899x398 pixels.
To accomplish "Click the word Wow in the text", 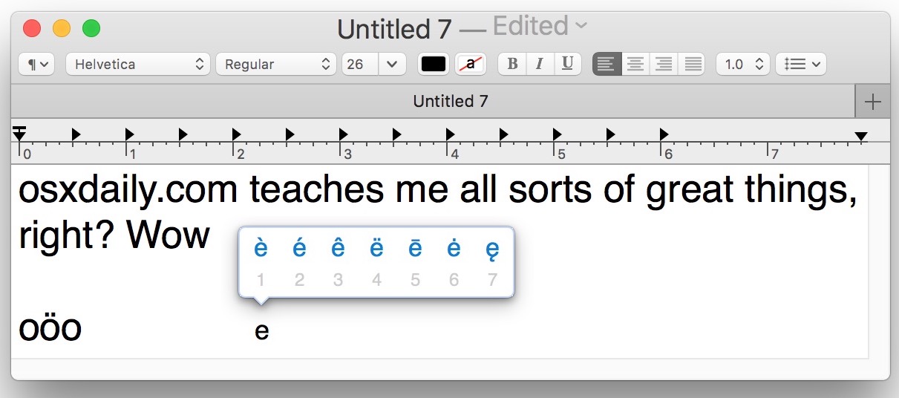I will (x=168, y=235).
